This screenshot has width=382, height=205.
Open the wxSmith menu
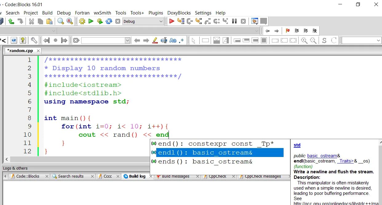[102, 13]
